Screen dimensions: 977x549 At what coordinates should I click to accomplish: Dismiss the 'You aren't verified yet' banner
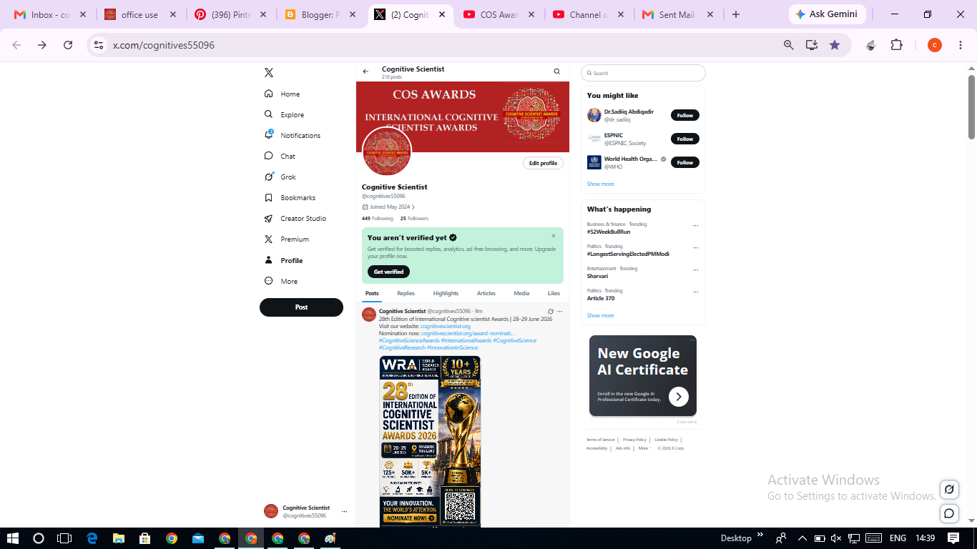click(x=554, y=236)
